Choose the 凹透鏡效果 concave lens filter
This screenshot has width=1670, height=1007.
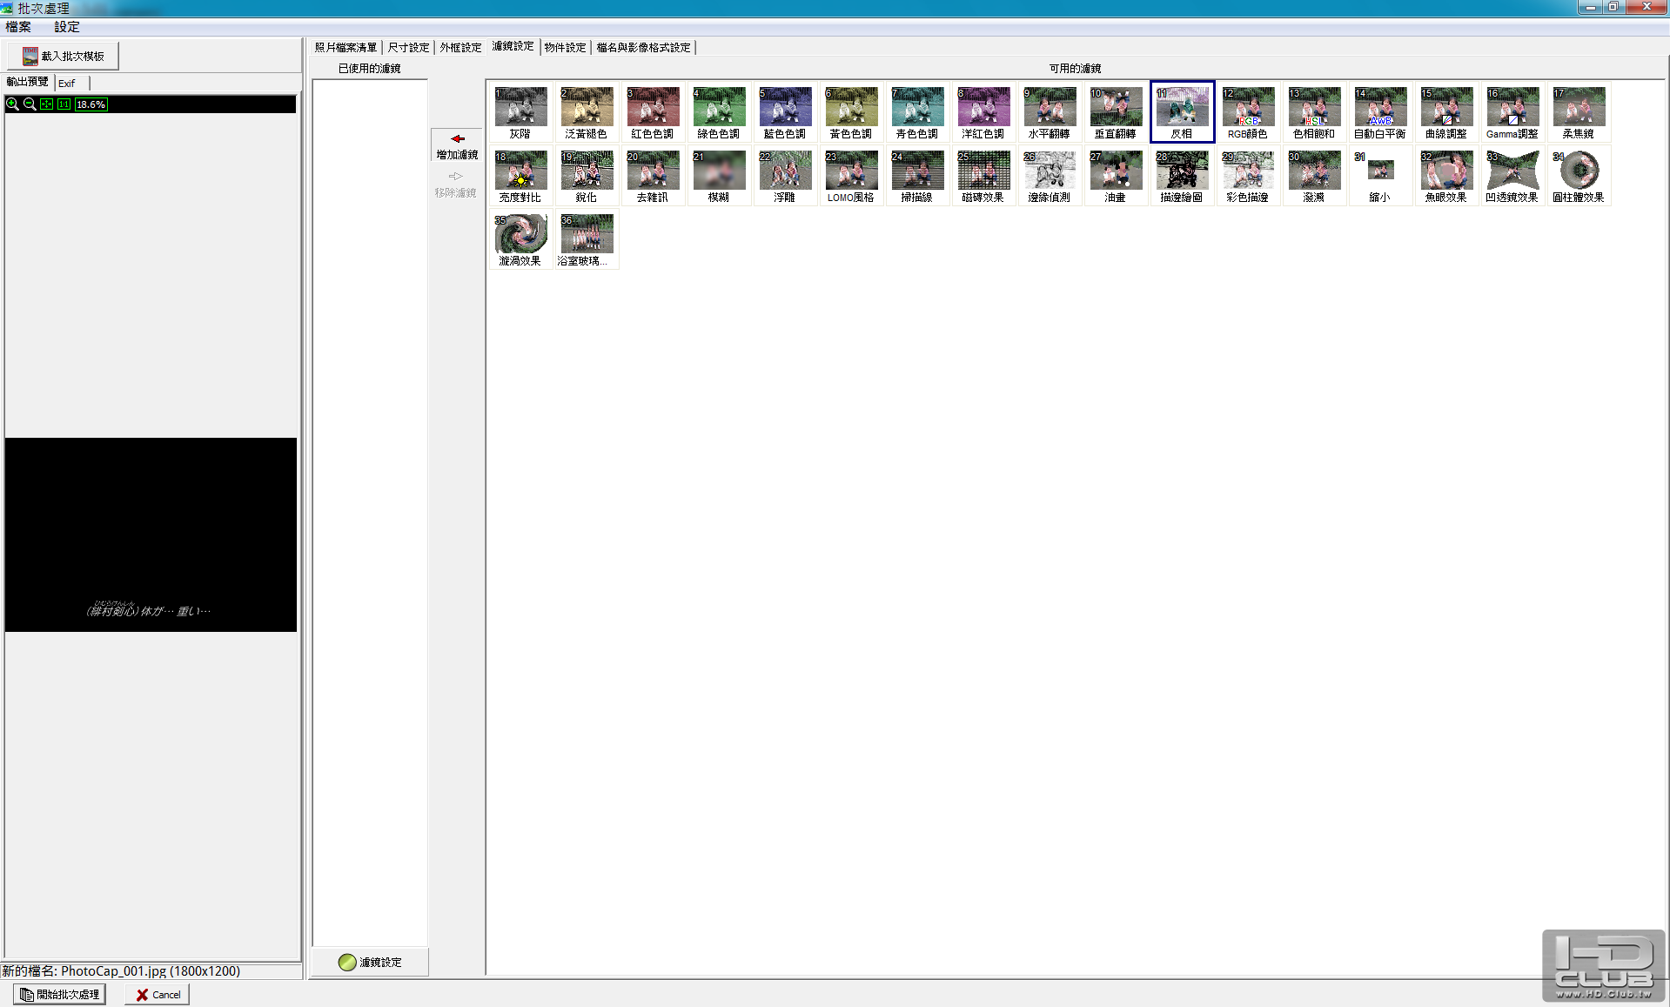(x=1512, y=177)
